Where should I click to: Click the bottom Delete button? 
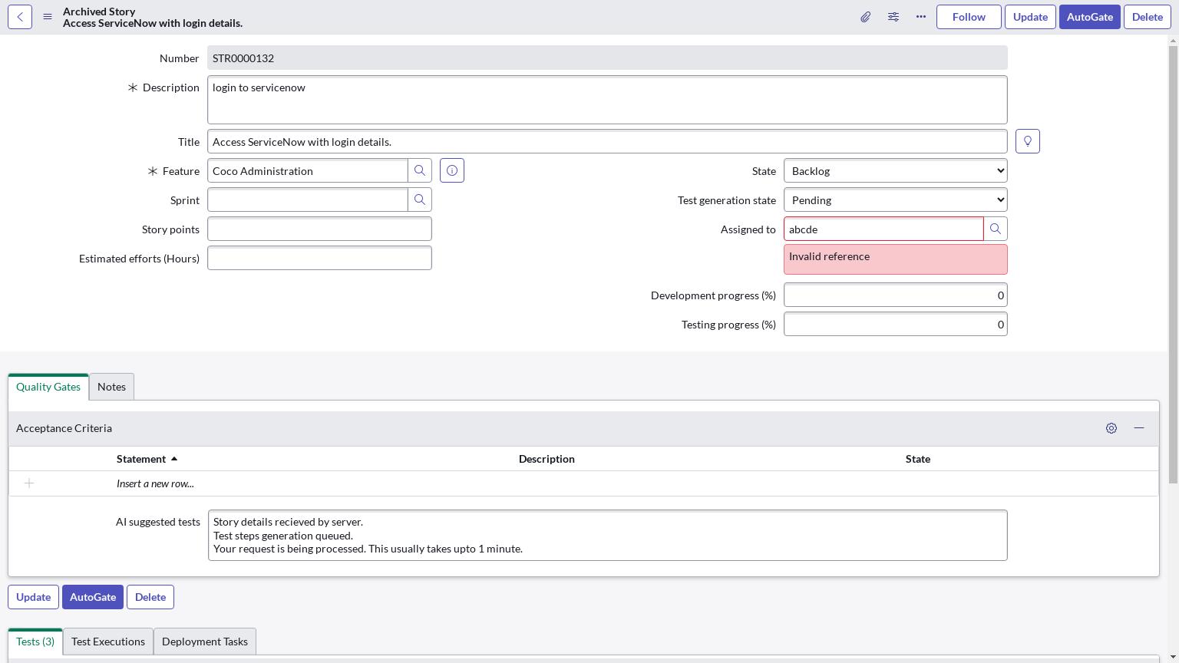[150, 597]
